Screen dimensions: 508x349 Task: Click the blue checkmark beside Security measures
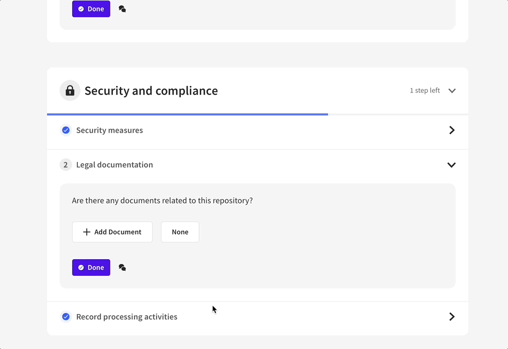coord(66,130)
